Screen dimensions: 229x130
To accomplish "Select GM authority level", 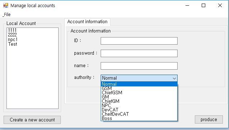I will pos(139,97).
